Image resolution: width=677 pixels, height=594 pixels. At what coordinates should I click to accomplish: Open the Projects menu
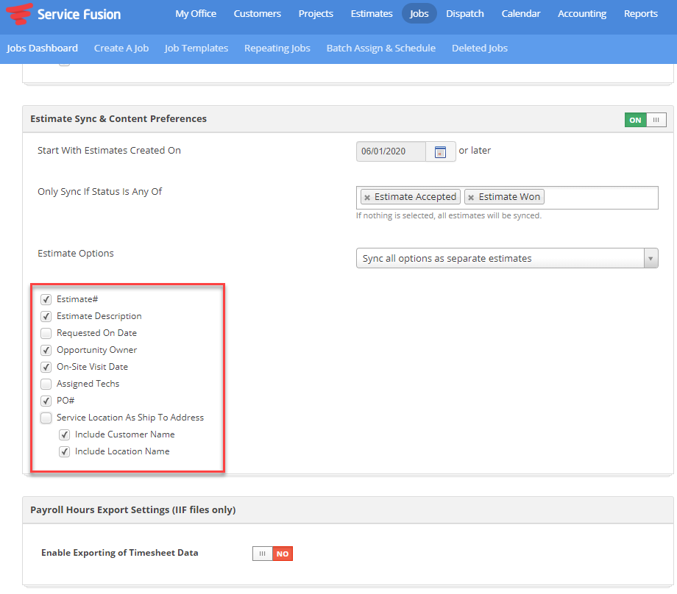[316, 13]
